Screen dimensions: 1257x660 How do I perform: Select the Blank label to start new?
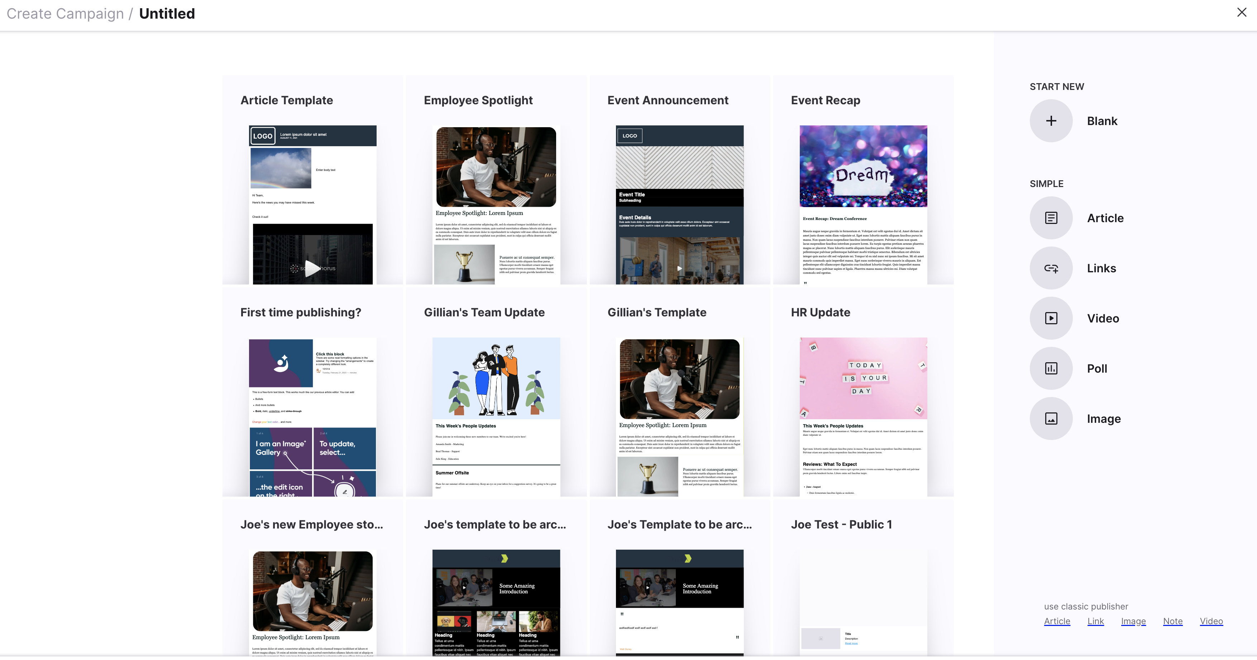pyautogui.click(x=1102, y=121)
